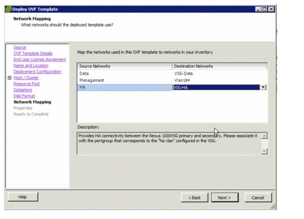
Task: Open Help for this wizard
Action: click(x=23, y=197)
